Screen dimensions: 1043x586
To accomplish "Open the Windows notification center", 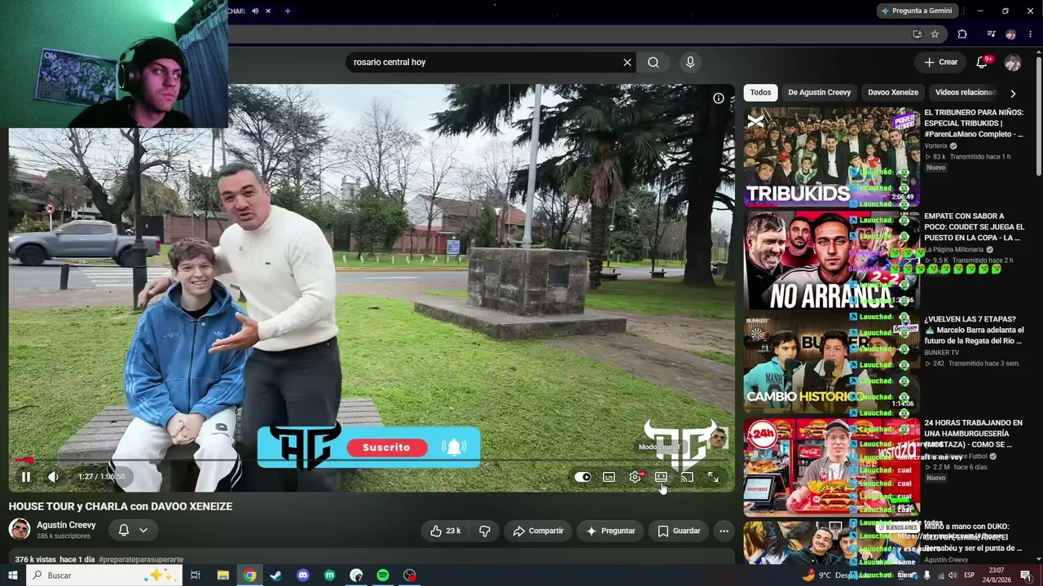I will [1026, 575].
